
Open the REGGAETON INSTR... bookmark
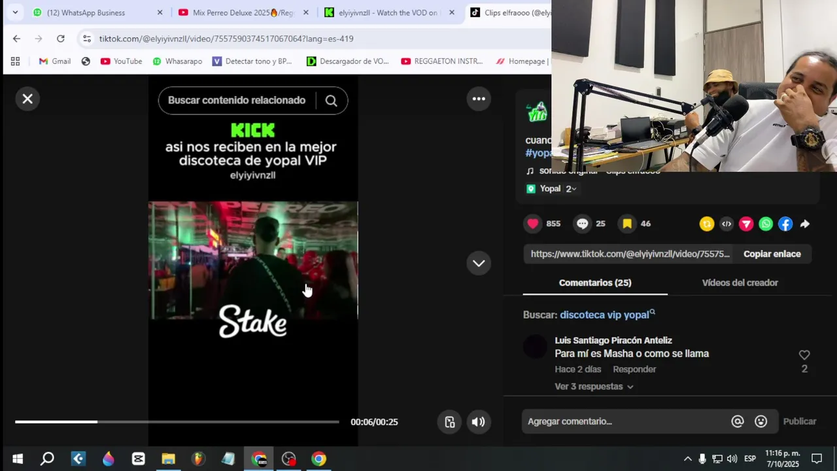click(441, 61)
